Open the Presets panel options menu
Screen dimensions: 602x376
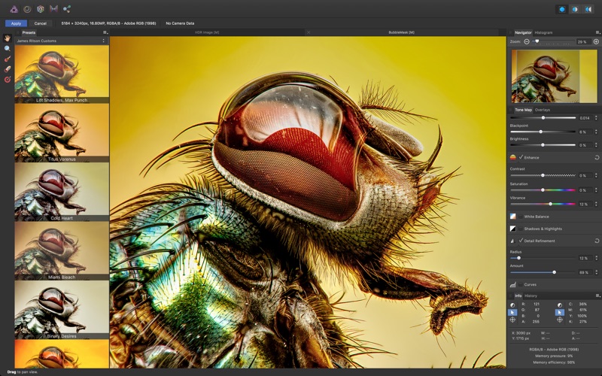point(105,32)
